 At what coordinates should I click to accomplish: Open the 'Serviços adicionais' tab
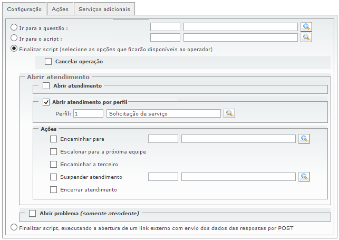pos(104,8)
